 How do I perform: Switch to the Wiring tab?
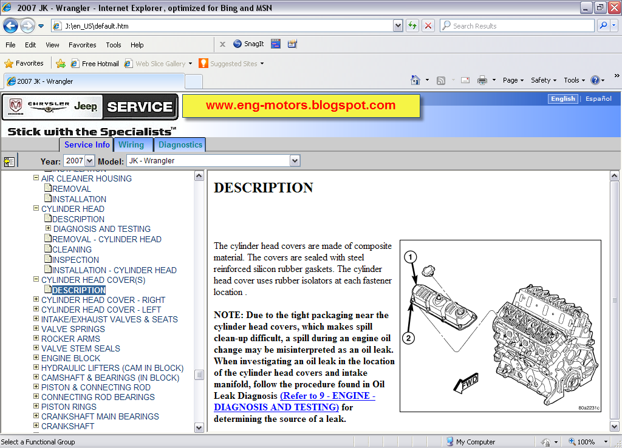coord(134,144)
